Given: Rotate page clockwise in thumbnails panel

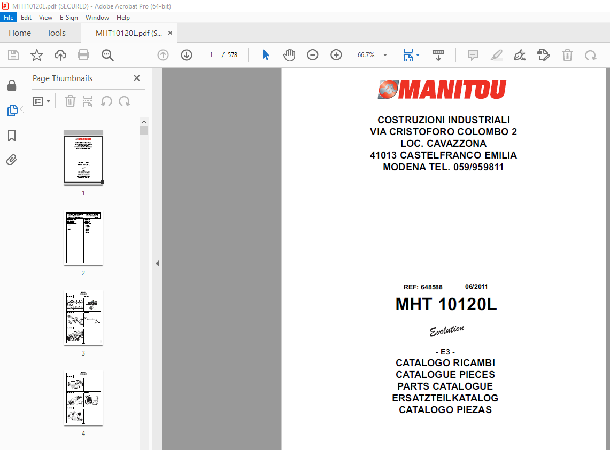Looking at the screenshot, I should pyautogui.click(x=125, y=101).
